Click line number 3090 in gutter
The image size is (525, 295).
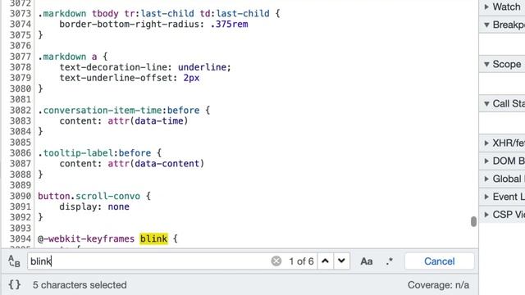20,196
